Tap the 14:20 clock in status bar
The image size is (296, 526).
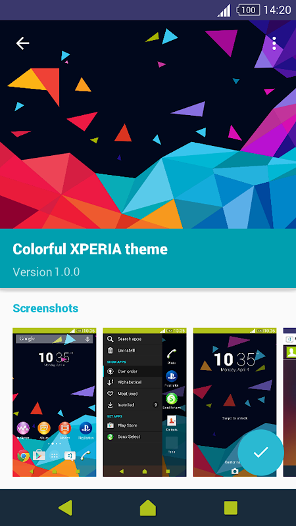[277, 10]
